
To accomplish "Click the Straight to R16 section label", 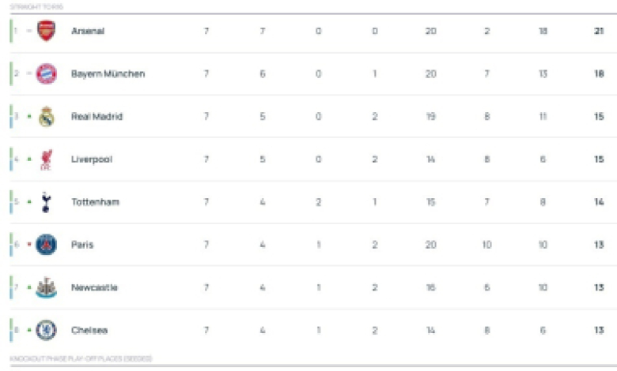I will [36, 6].
